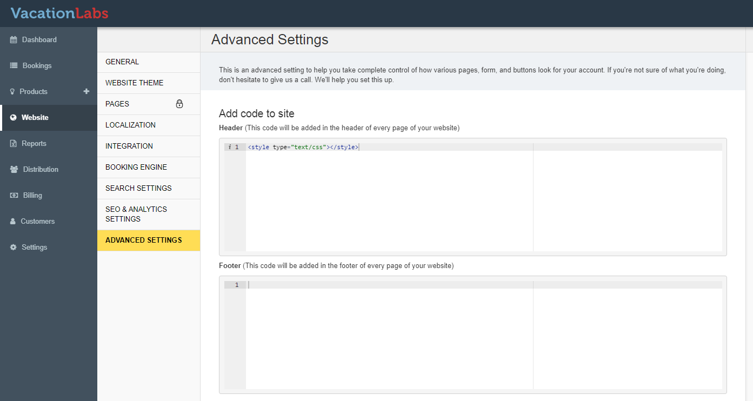Open the Integration section
This screenshot has width=753, height=401.
pos(129,146)
